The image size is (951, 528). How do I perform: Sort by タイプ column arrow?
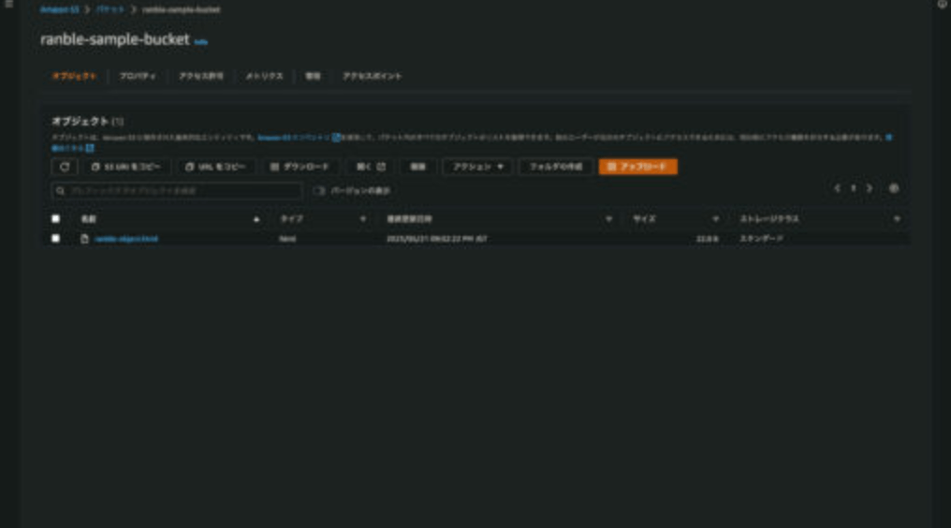click(362, 219)
